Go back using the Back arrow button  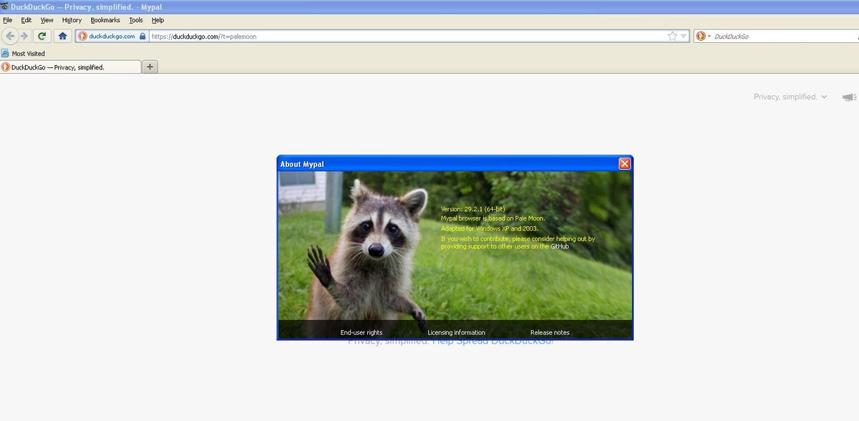(10, 36)
